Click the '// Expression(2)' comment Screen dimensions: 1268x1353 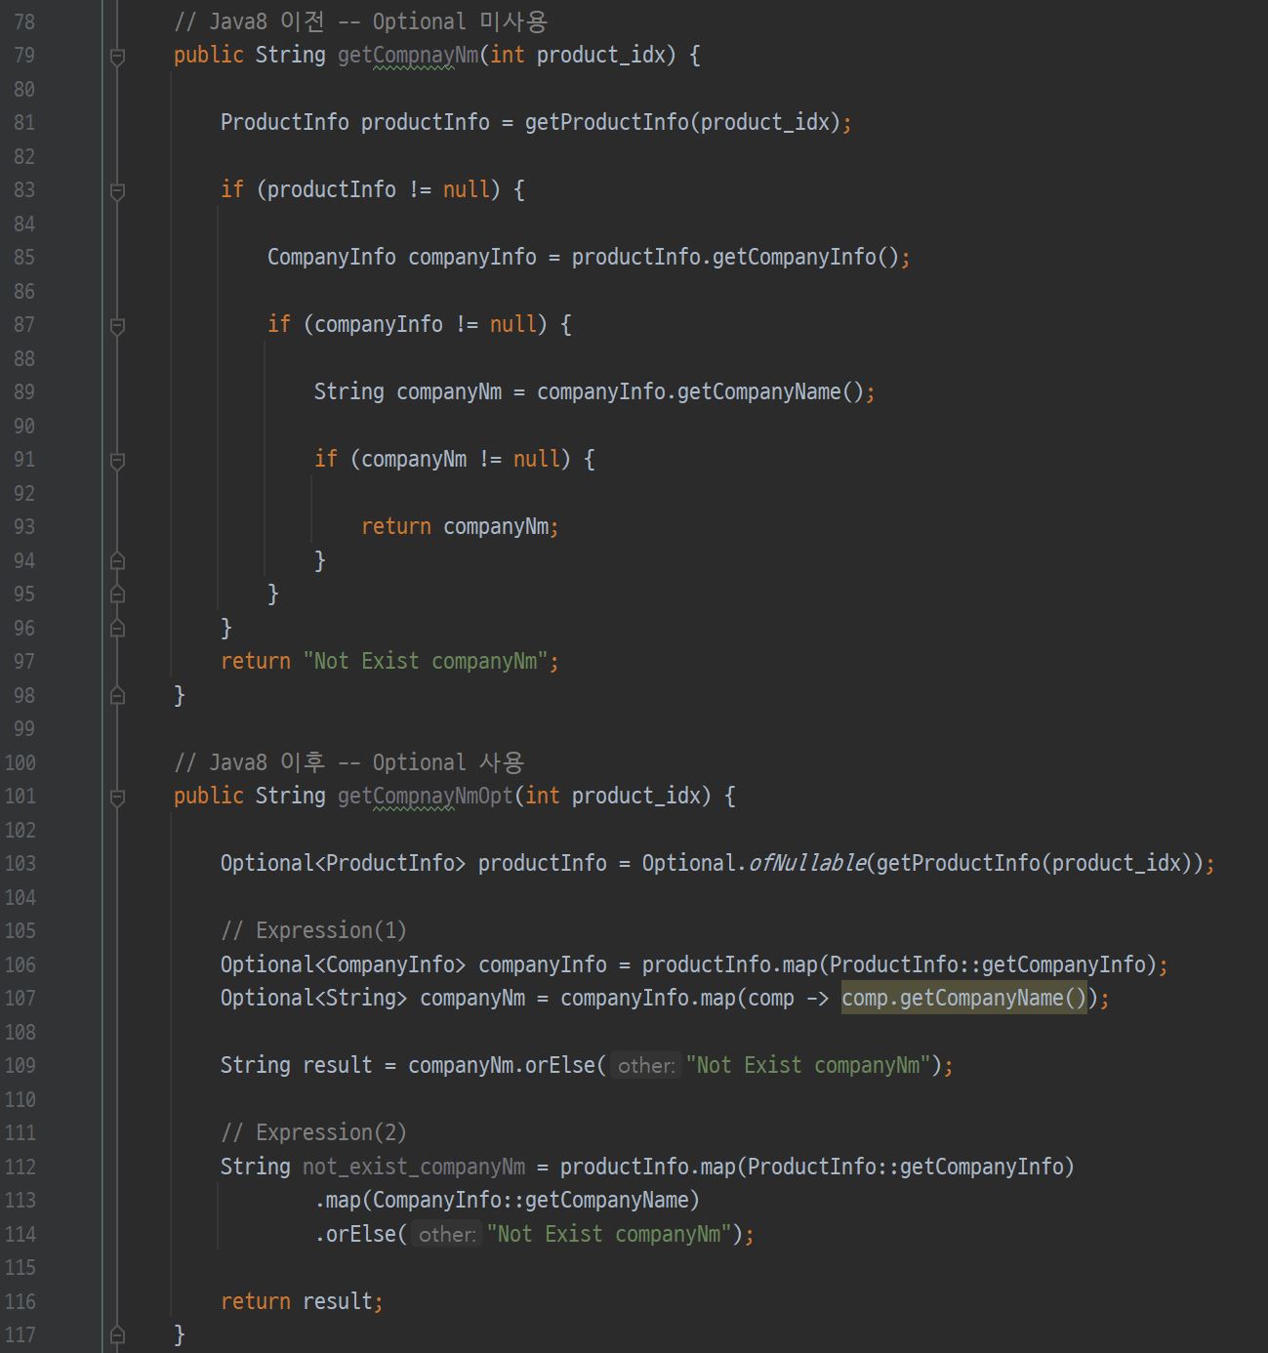point(313,1132)
